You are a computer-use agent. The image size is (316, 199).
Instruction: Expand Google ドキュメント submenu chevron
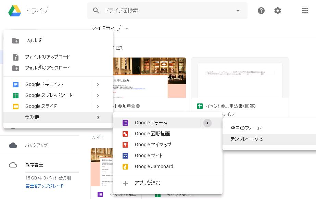click(98, 85)
